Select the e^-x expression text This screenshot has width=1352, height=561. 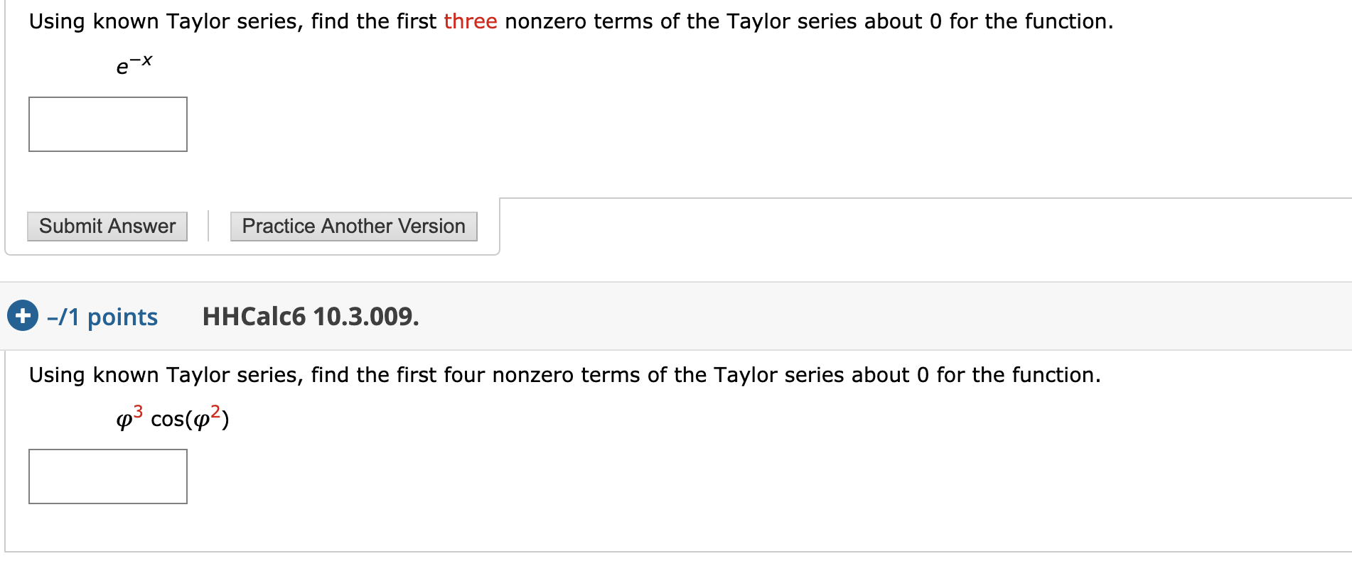(x=134, y=64)
